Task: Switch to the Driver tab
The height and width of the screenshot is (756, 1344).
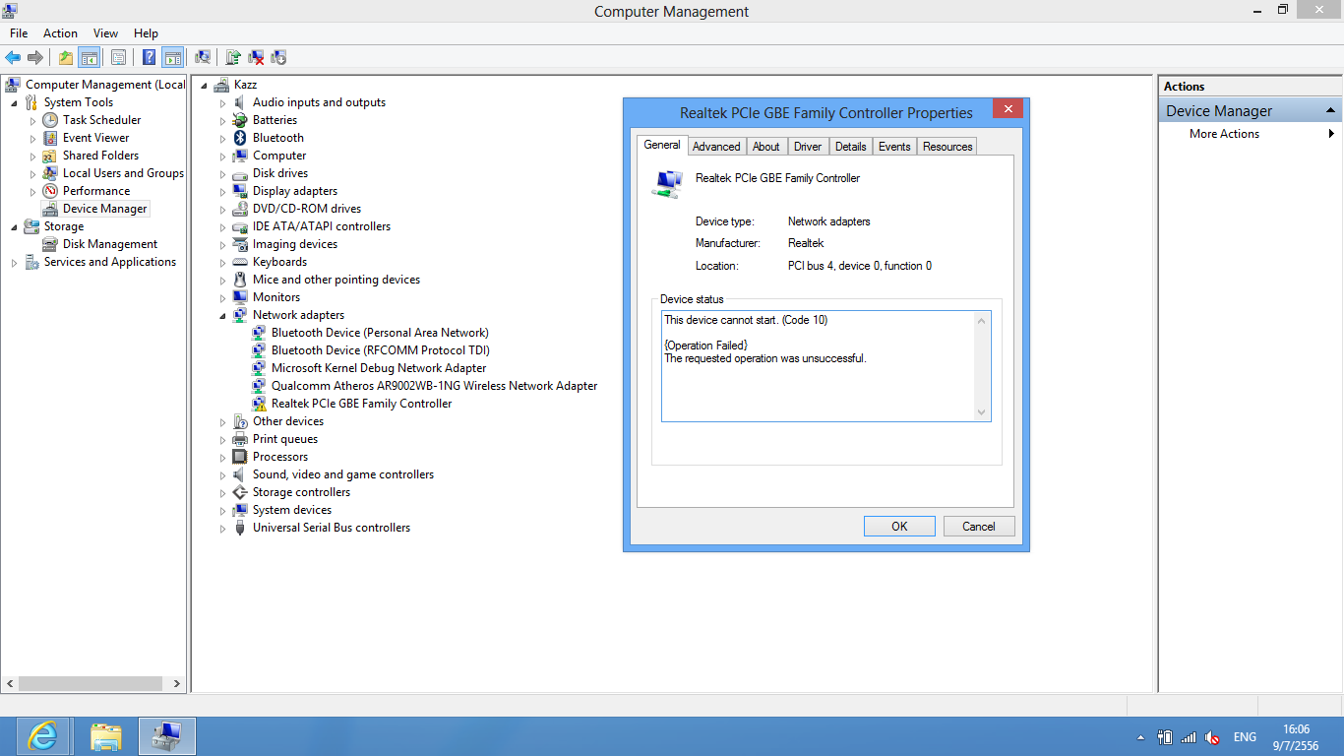Action: click(808, 147)
